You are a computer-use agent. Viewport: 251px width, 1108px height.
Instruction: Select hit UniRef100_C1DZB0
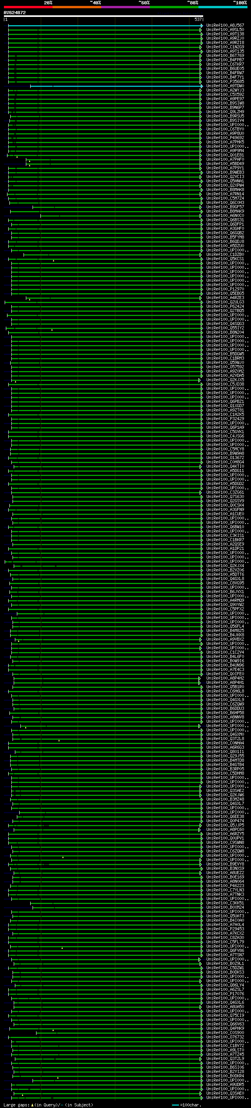click(x=225, y=255)
